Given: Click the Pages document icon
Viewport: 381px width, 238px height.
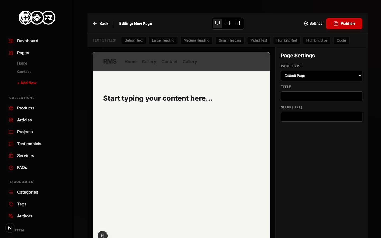Looking at the screenshot, I should point(11,53).
